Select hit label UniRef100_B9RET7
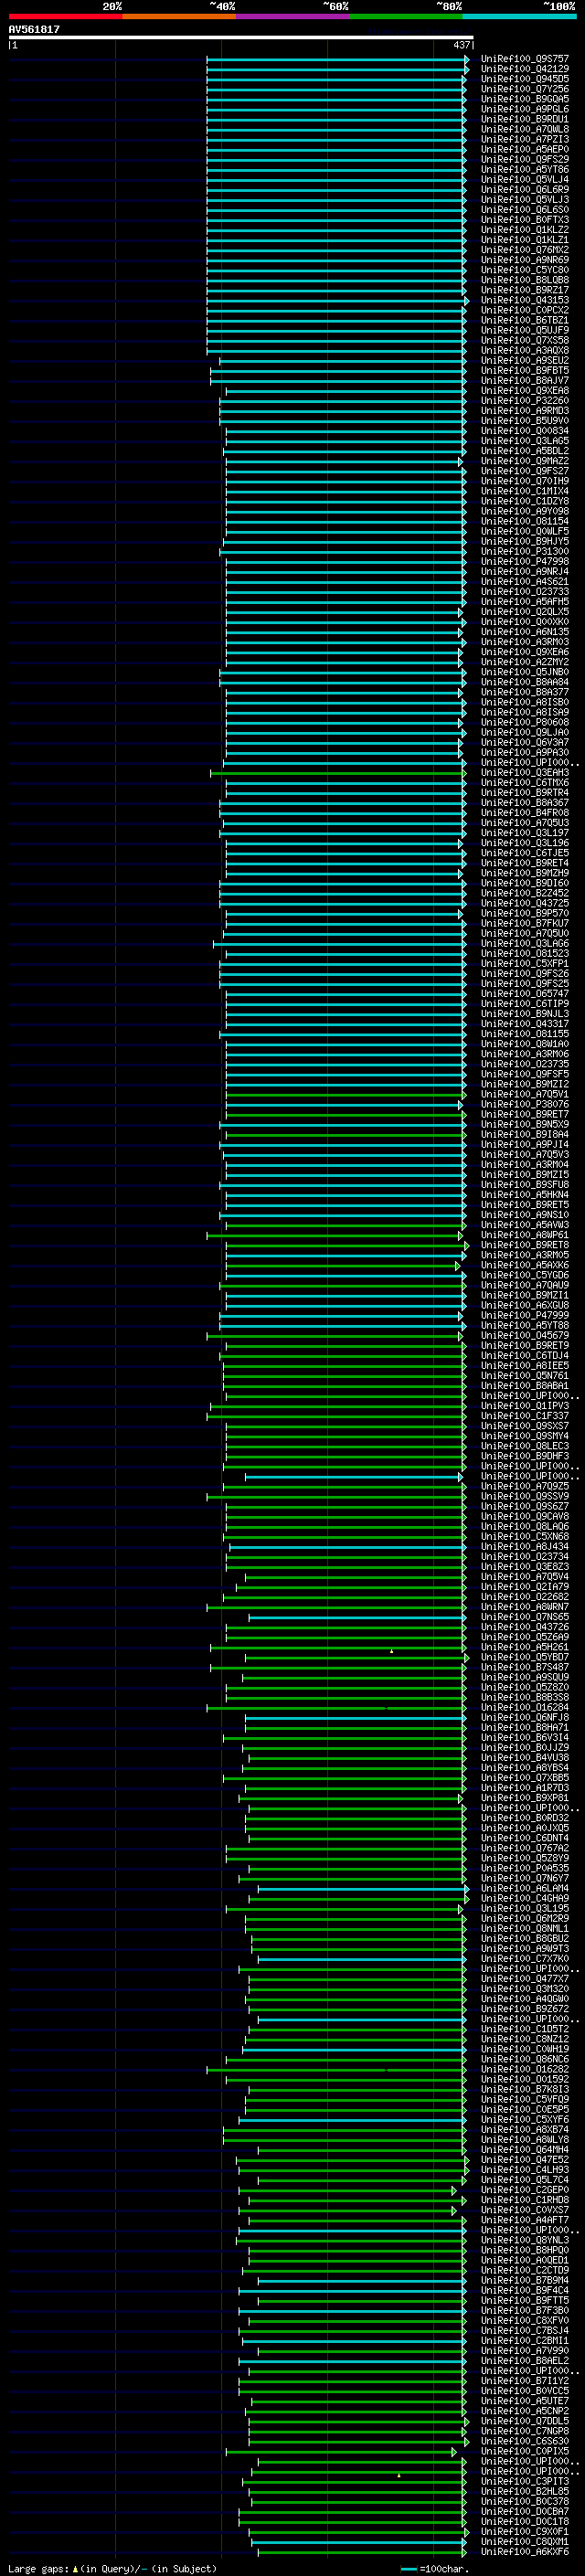585x2576 pixels. pos(524,1114)
